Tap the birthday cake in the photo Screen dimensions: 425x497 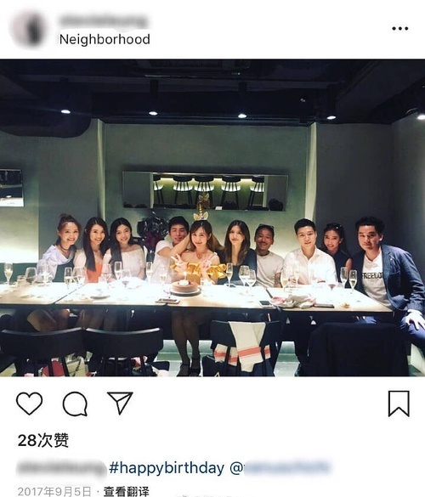point(184,287)
